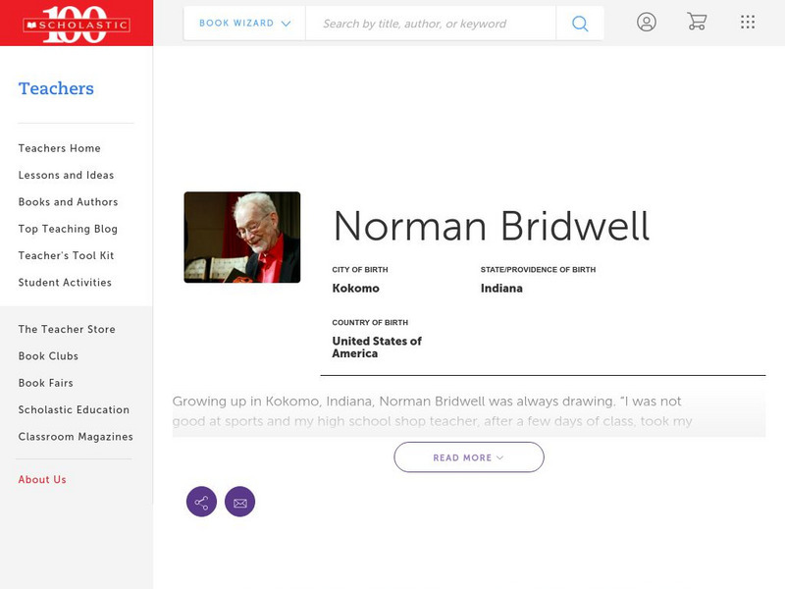Go to The Teacher Store
Screen dimensions: 785x589
click(67, 329)
